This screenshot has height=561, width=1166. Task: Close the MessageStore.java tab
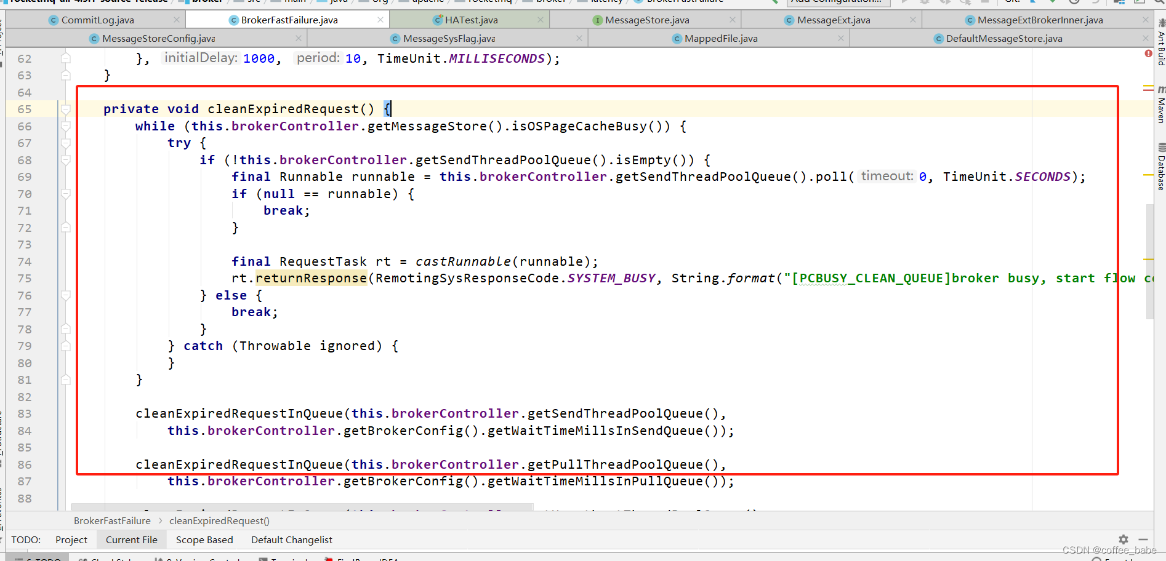tap(732, 20)
